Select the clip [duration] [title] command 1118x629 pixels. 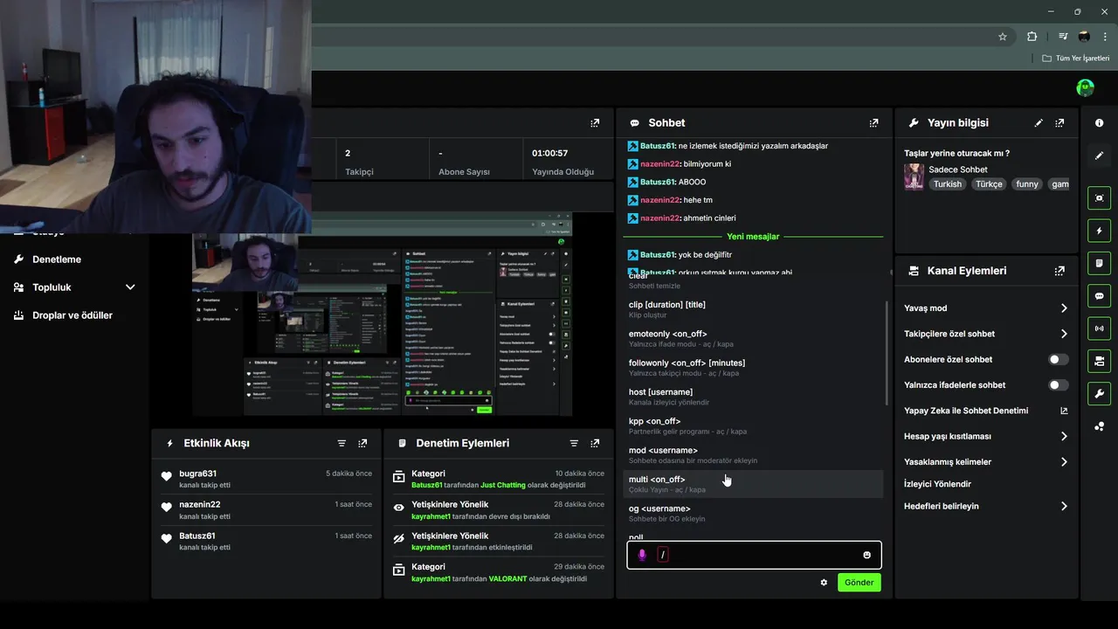(755, 309)
